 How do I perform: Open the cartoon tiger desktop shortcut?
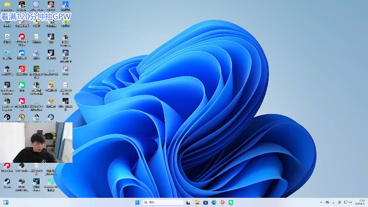(51, 85)
